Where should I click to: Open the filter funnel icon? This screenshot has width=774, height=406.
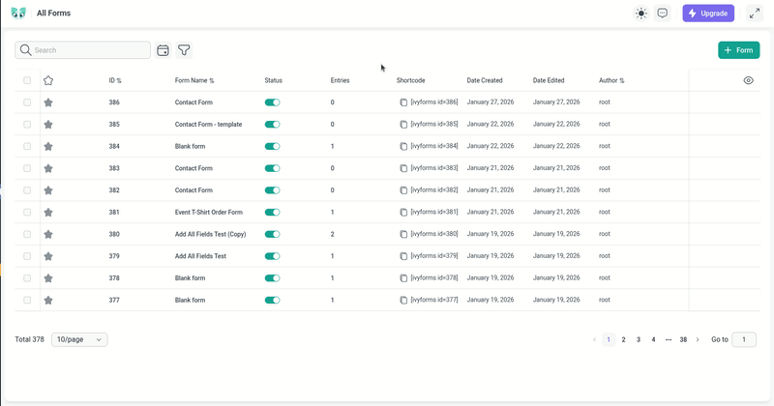(x=184, y=50)
